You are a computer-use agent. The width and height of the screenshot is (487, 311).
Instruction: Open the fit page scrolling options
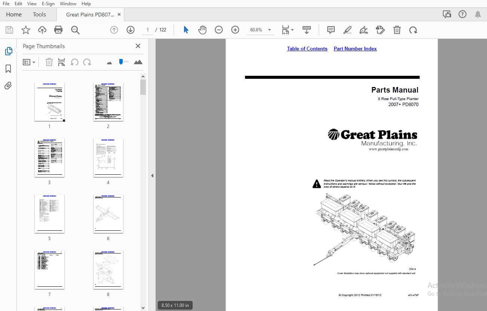[288, 30]
